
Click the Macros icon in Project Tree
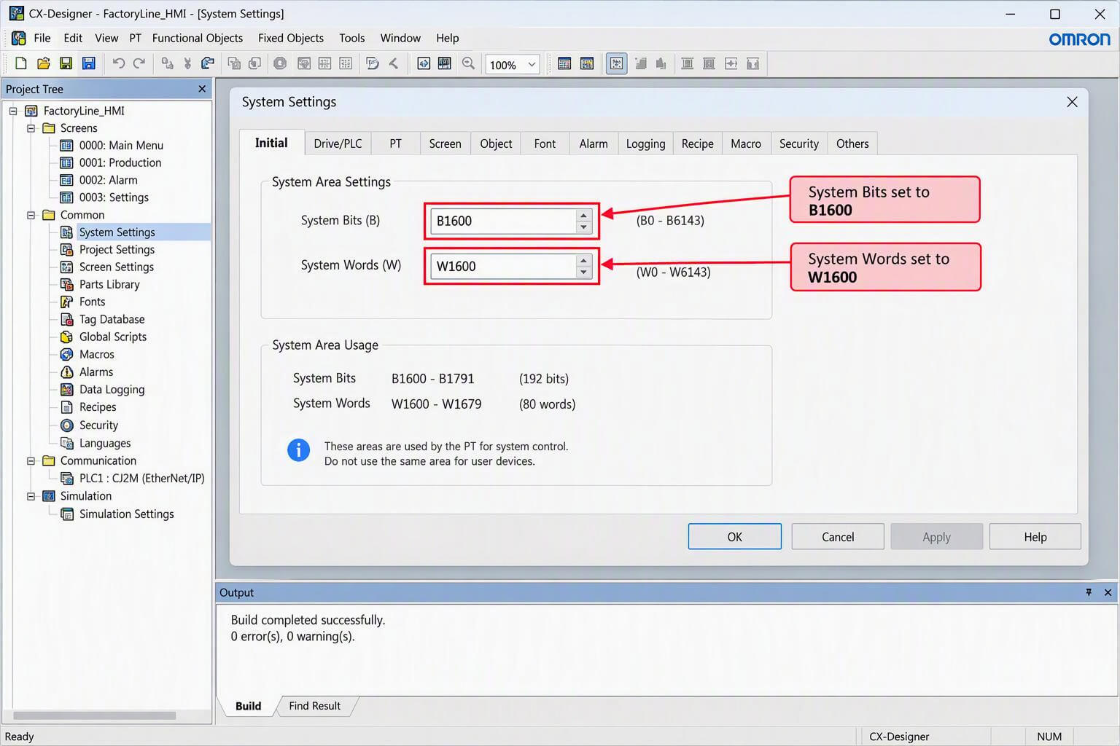[66, 354]
